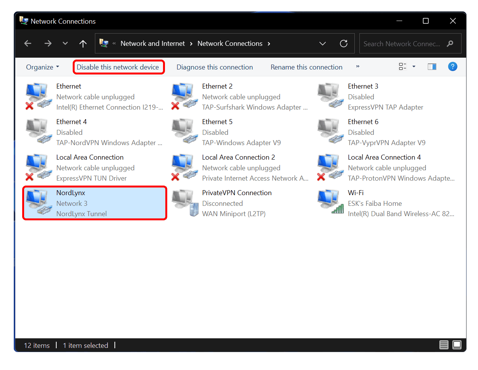
Task: Click Disable this network device
Action: point(118,67)
